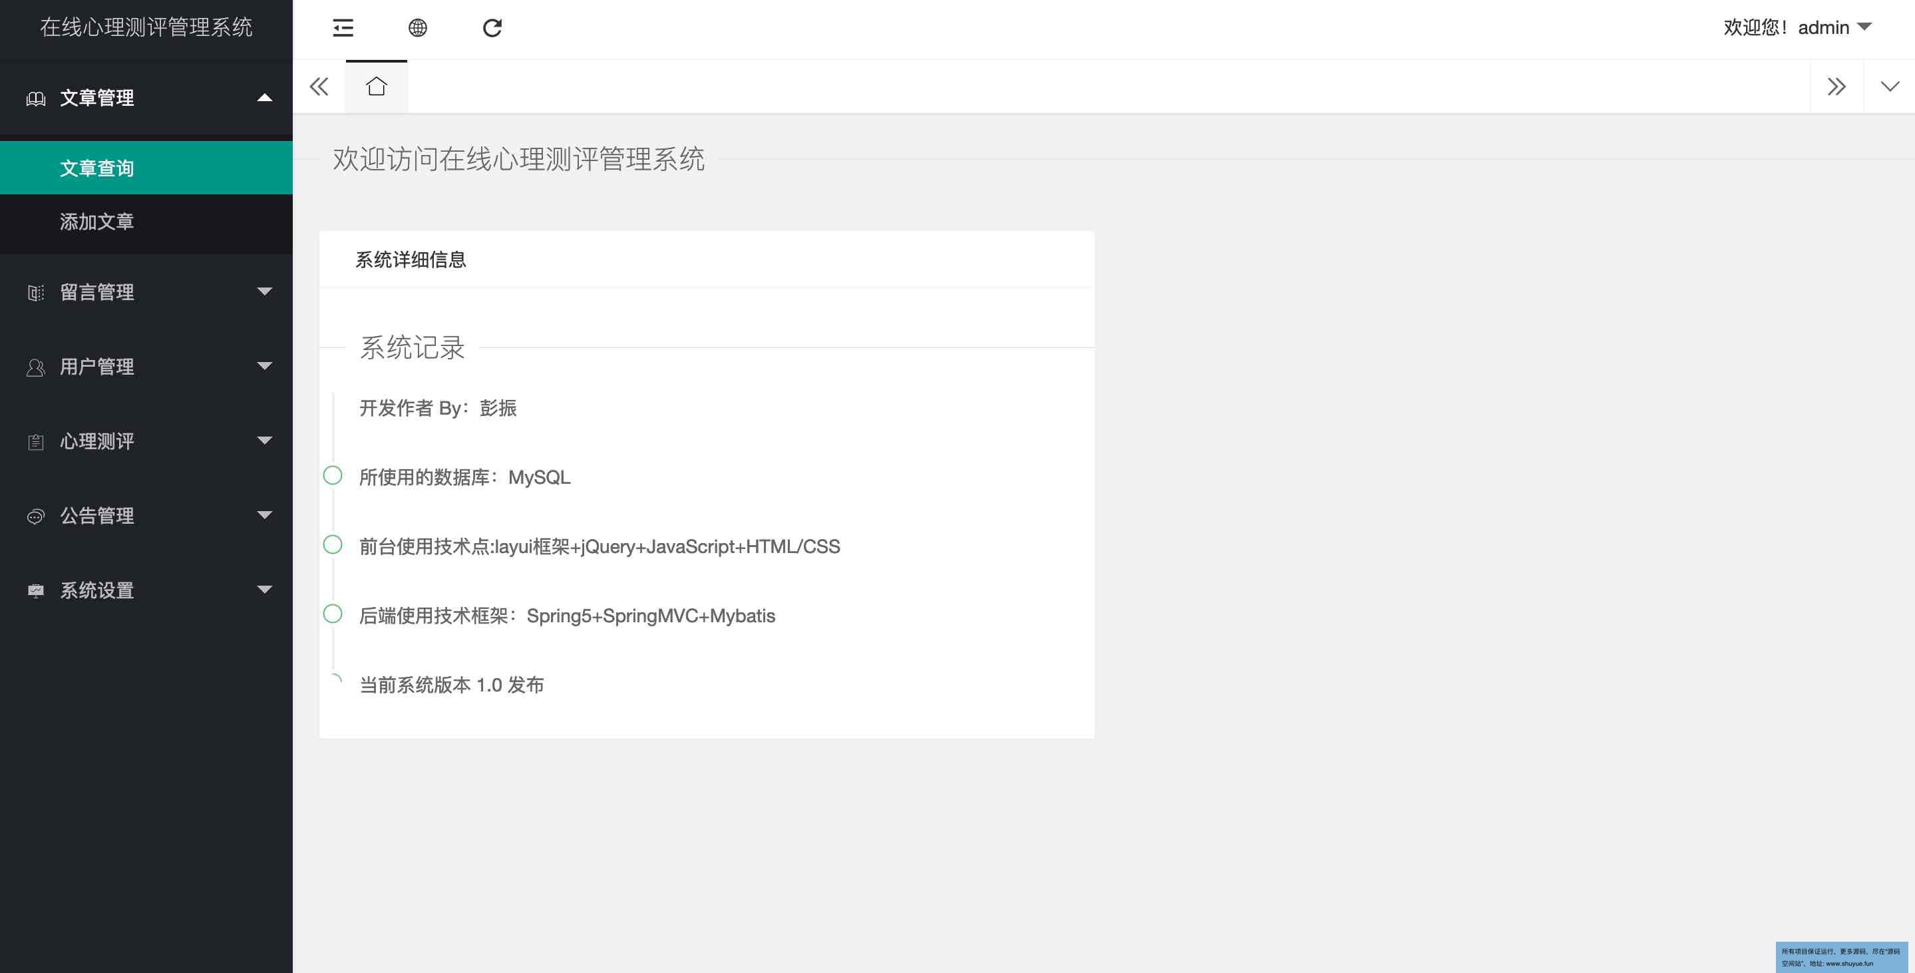Click the 系统设置 monitor icon
This screenshot has height=973, width=1915.
[36, 590]
